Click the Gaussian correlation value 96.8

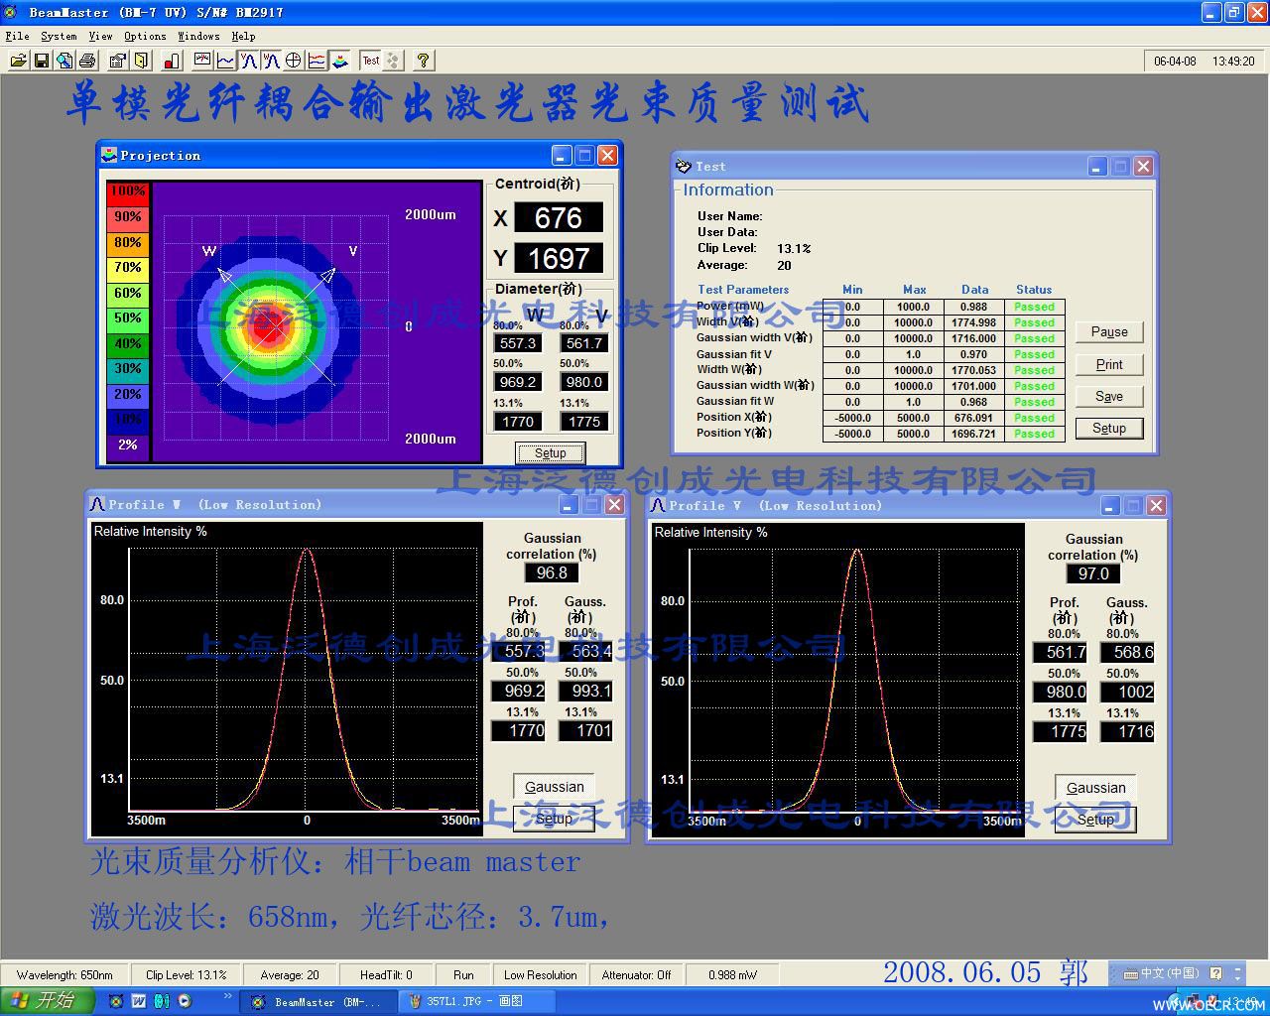(552, 572)
